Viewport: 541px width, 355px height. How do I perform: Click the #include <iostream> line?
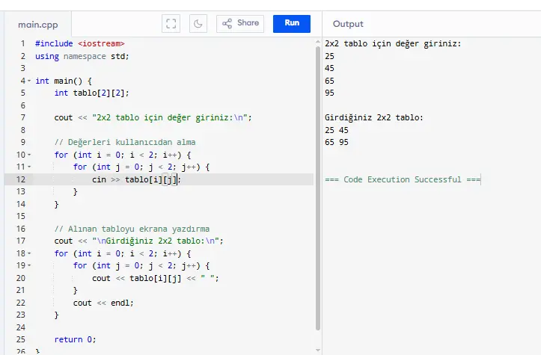80,43
